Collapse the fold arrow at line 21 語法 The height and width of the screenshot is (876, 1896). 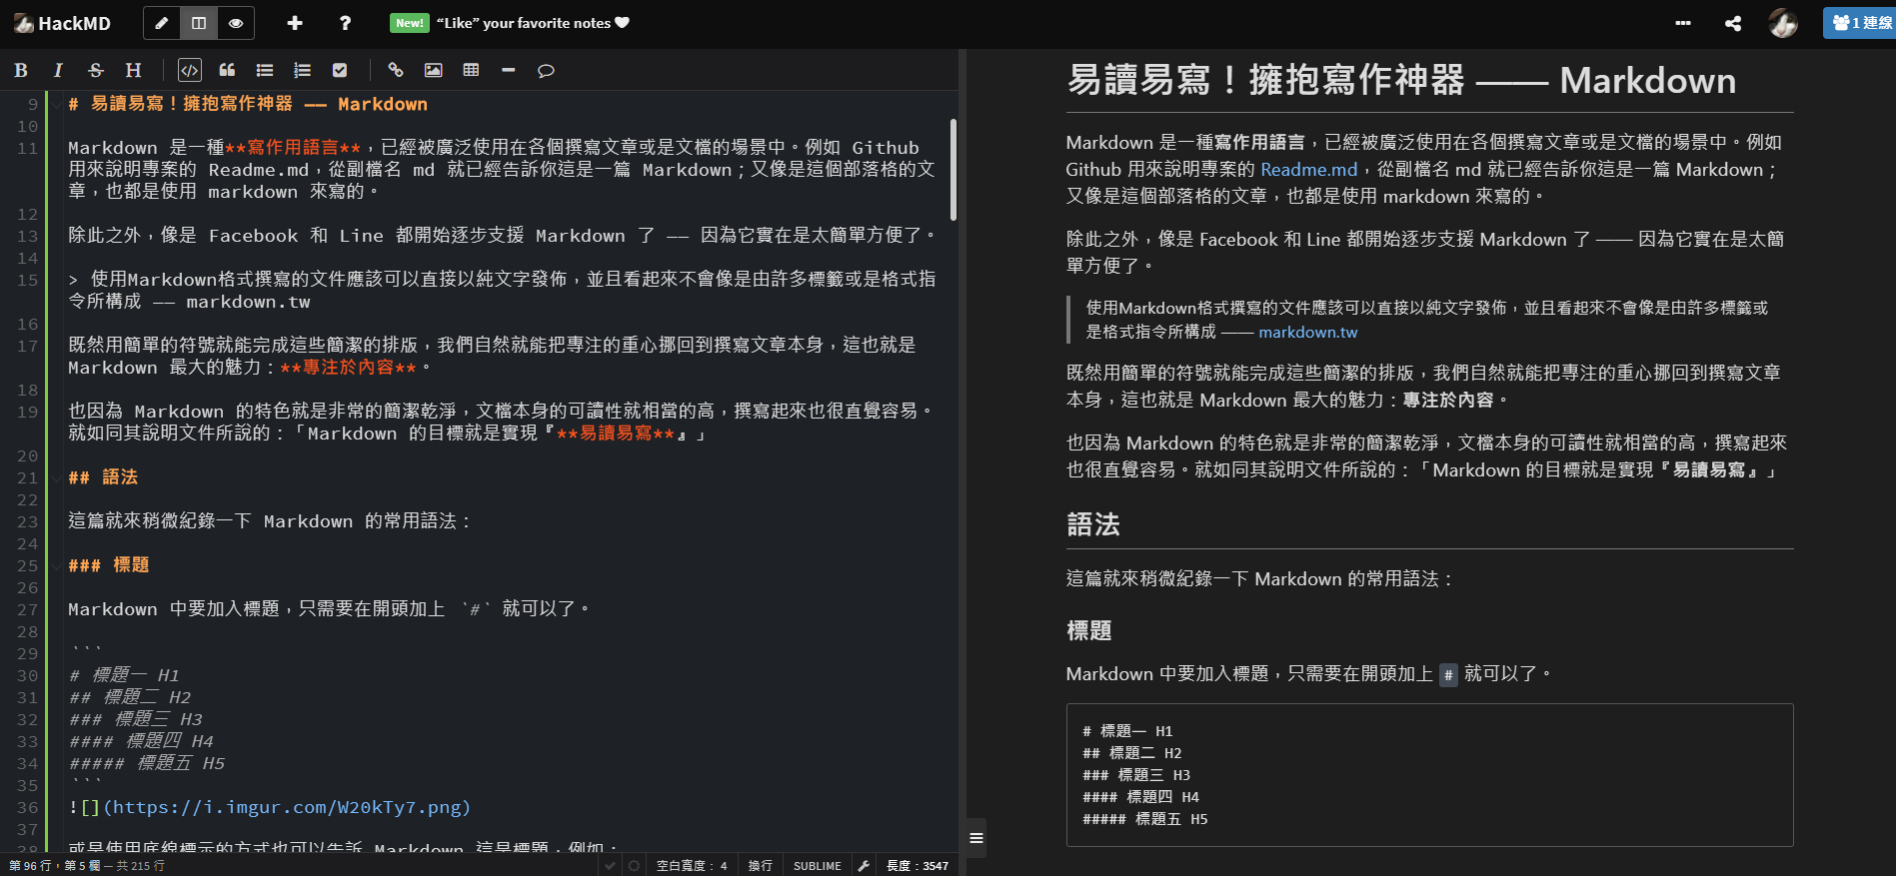click(x=56, y=477)
